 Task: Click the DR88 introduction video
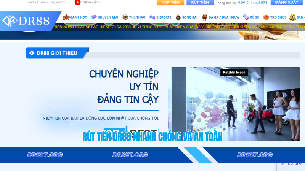(234, 104)
